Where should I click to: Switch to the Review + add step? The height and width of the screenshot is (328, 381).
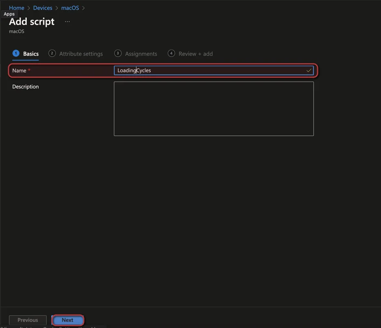point(190,54)
